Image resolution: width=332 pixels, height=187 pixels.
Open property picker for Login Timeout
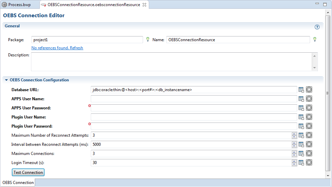tap(301, 163)
